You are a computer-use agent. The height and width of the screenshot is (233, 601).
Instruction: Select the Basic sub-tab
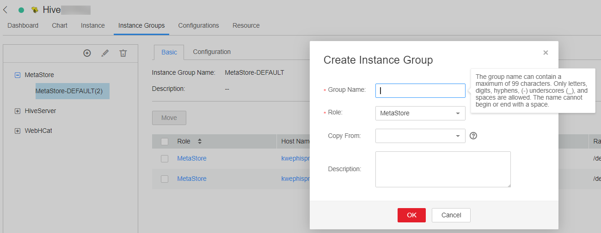point(169,52)
